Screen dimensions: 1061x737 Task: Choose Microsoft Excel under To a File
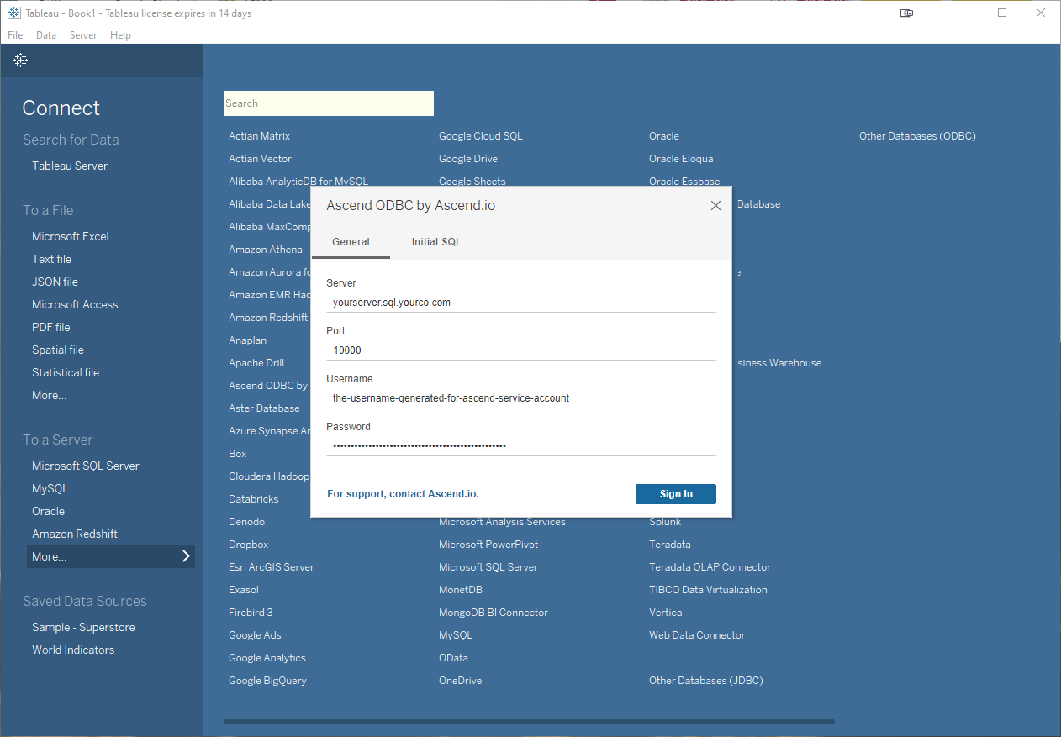click(x=71, y=237)
